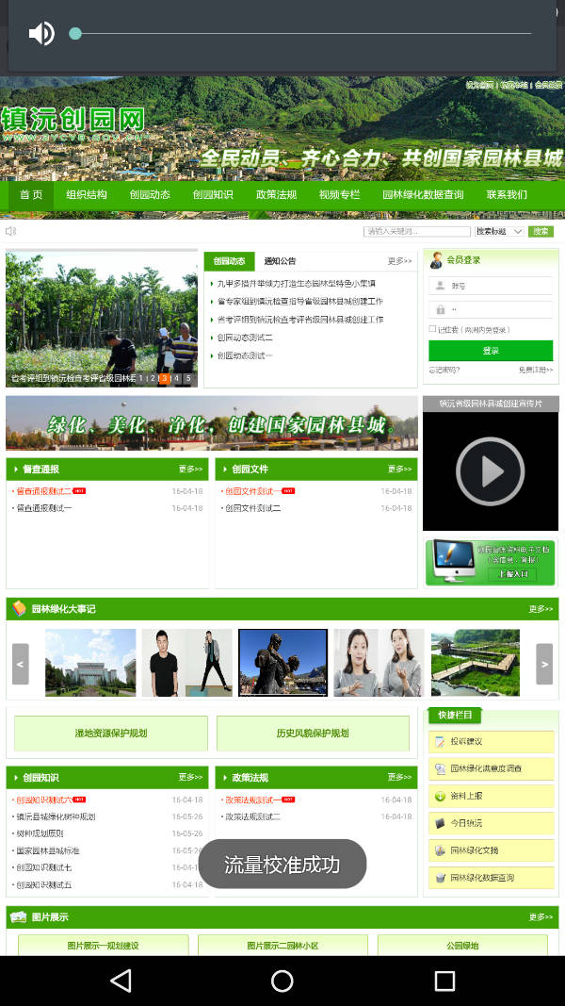Viewport: 565px width, 1006px height.
Task: Switch to the 通知公告 tab
Action: (x=280, y=261)
